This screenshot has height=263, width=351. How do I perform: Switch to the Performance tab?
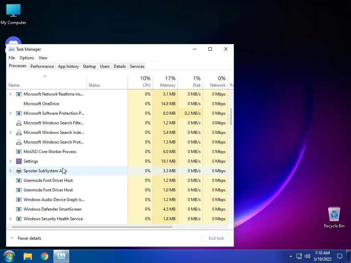[42, 66]
